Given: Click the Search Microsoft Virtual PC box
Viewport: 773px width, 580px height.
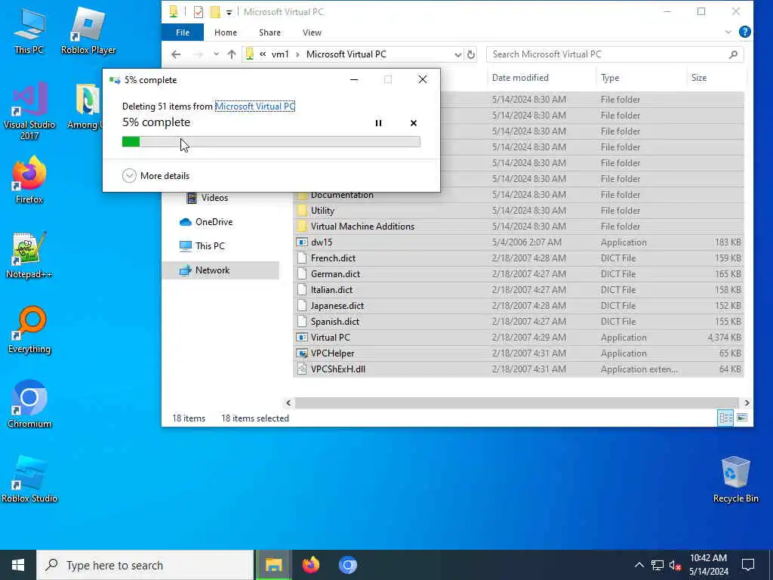Looking at the screenshot, I should point(614,54).
